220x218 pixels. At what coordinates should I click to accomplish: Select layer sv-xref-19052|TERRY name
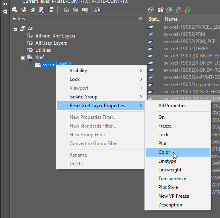tap(186, 49)
